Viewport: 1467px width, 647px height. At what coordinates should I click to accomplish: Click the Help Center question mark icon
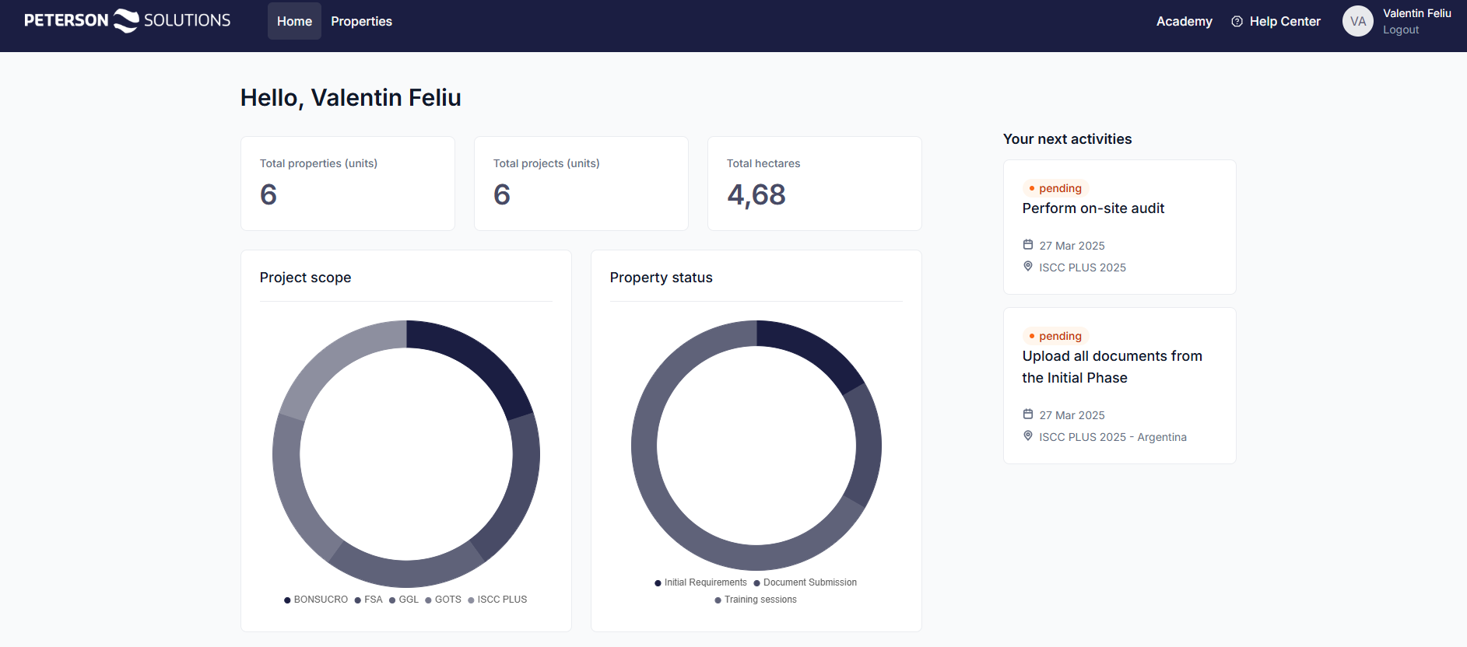[x=1237, y=22]
